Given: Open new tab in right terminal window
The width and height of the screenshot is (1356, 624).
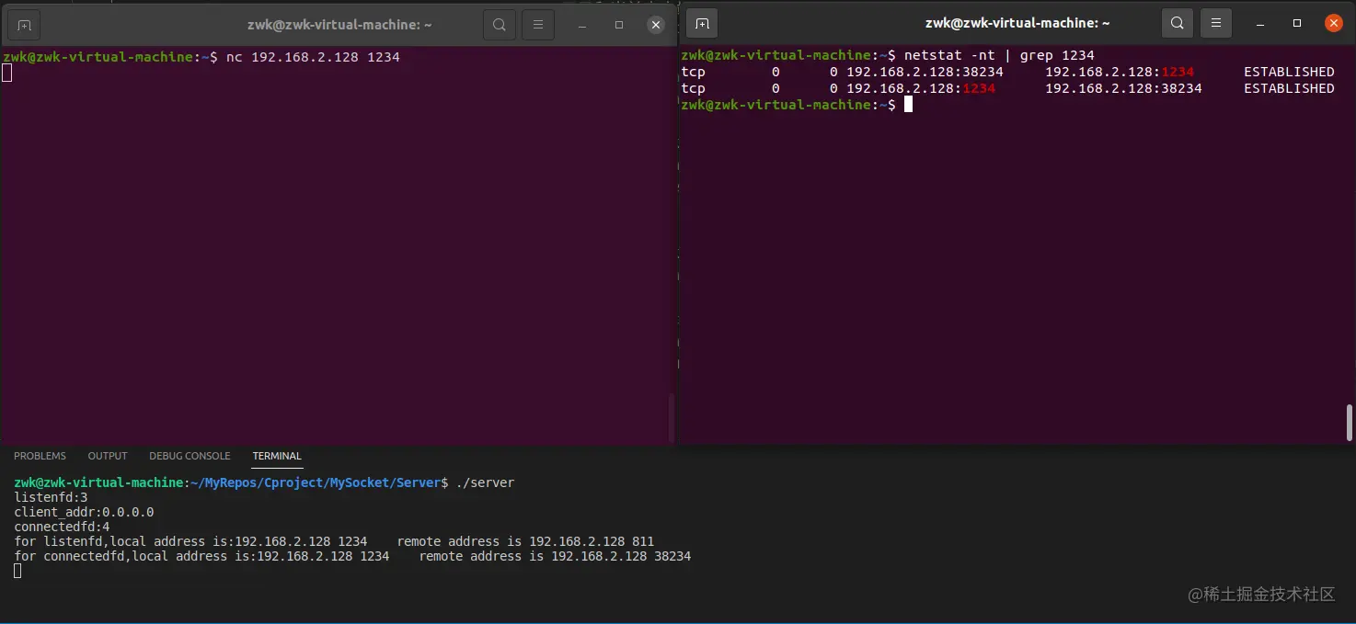Looking at the screenshot, I should tap(702, 23).
